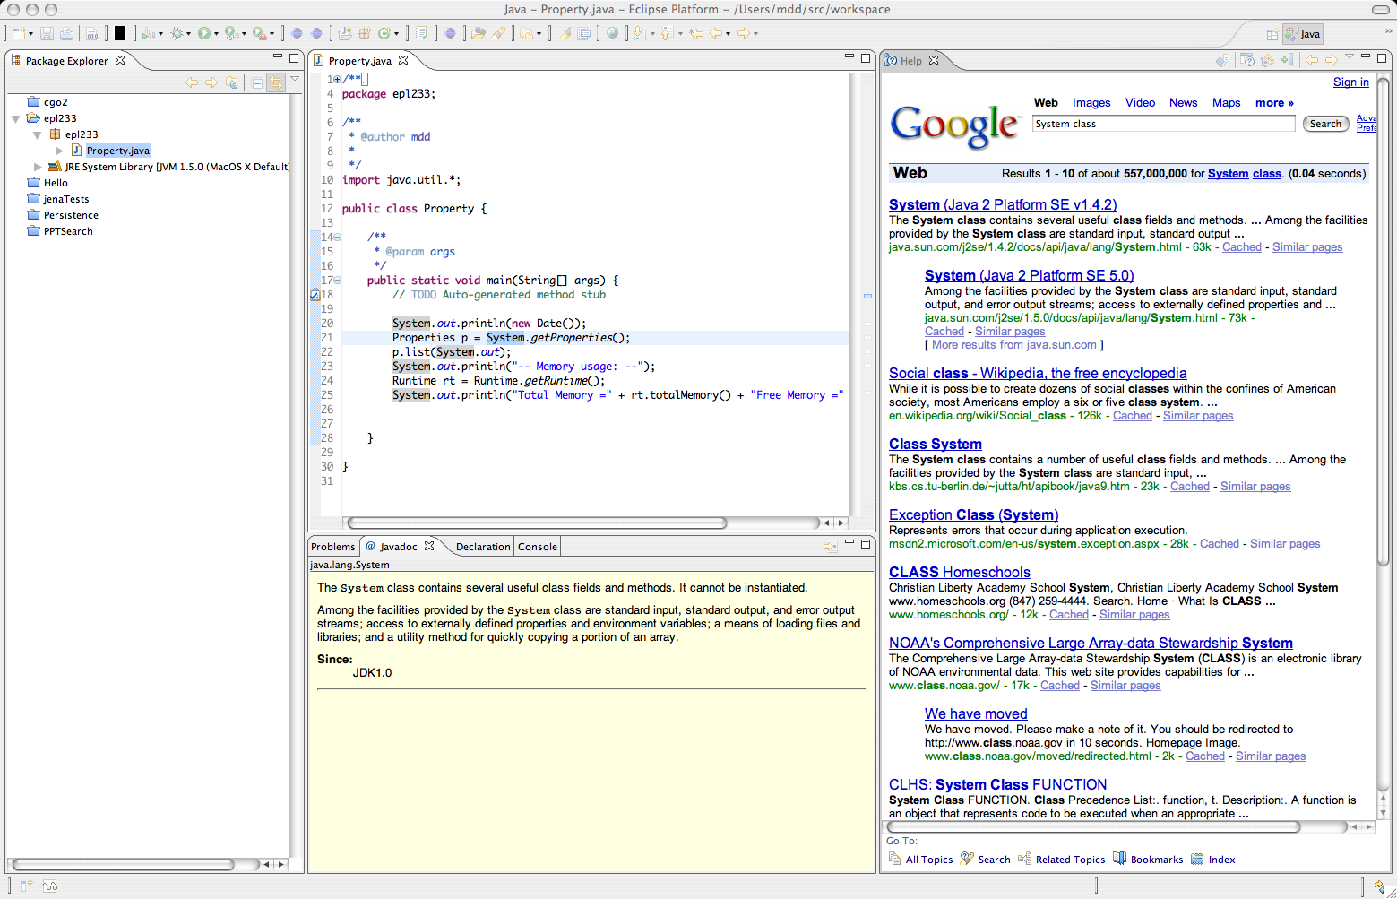
Task: Click the Next Annotation toolbar icon
Action: tap(639, 33)
